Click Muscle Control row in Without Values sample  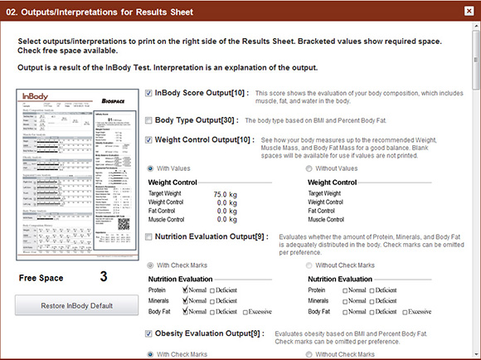click(x=326, y=220)
